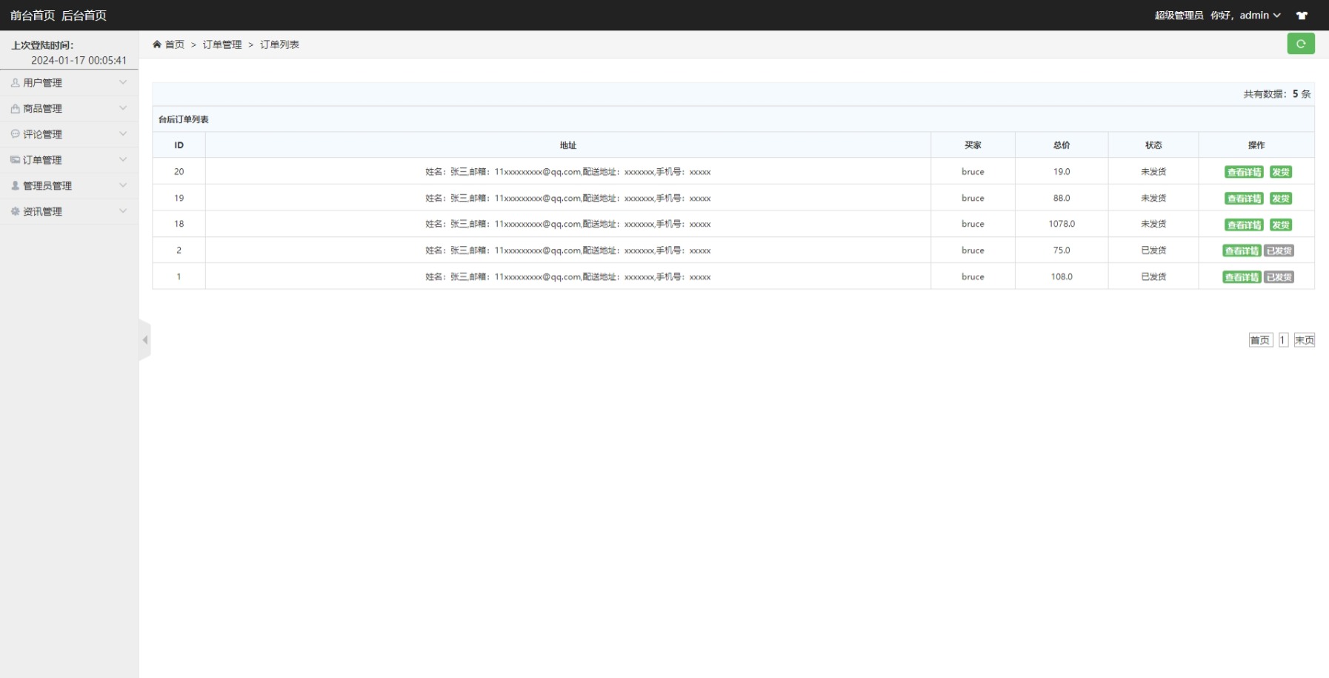Open the 资讯管理 sidebar menu
The width and height of the screenshot is (1329, 678).
tap(69, 211)
